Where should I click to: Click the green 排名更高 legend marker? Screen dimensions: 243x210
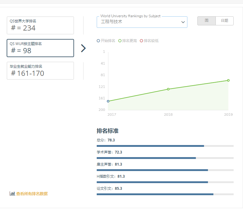pyautogui.click(x=120, y=41)
